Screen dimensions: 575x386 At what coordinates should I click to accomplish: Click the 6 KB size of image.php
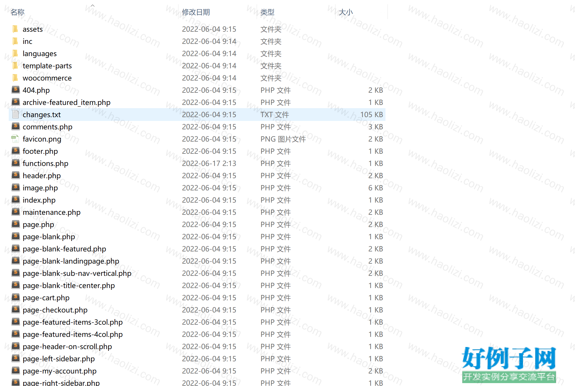pos(376,188)
